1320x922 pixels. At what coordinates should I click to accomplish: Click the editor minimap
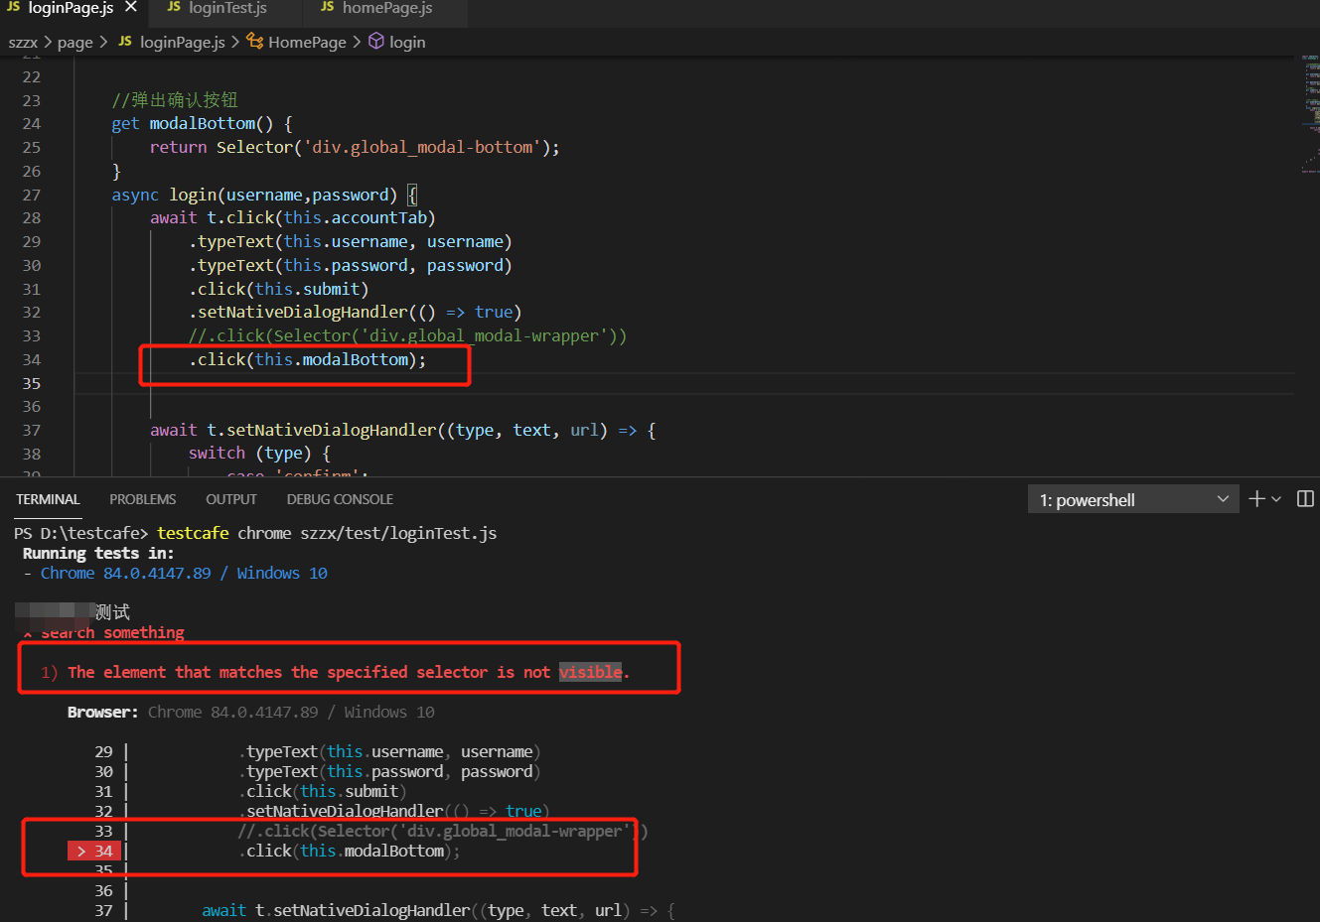point(1310,109)
